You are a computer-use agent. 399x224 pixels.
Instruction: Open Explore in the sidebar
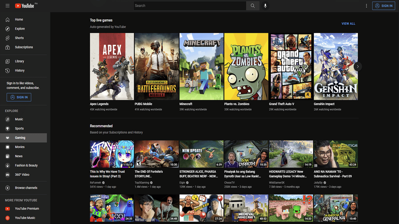click(x=23, y=29)
